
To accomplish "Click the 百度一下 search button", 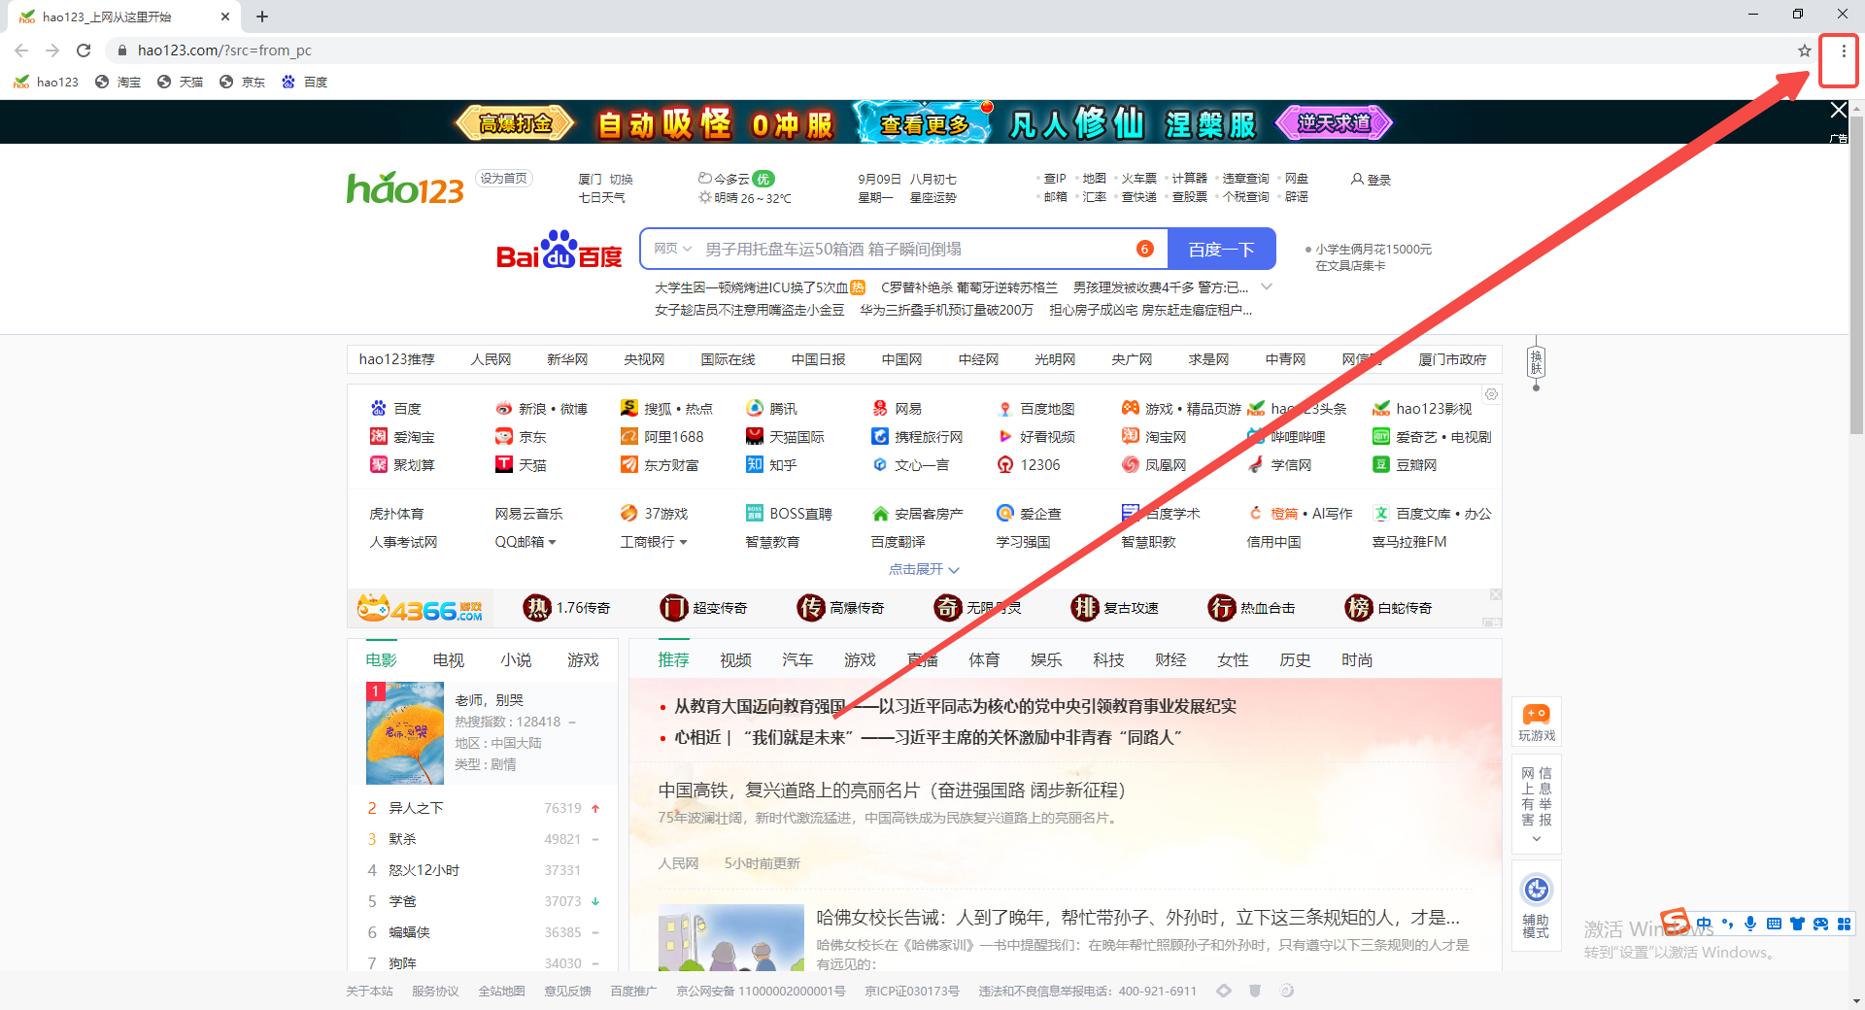I will point(1221,248).
